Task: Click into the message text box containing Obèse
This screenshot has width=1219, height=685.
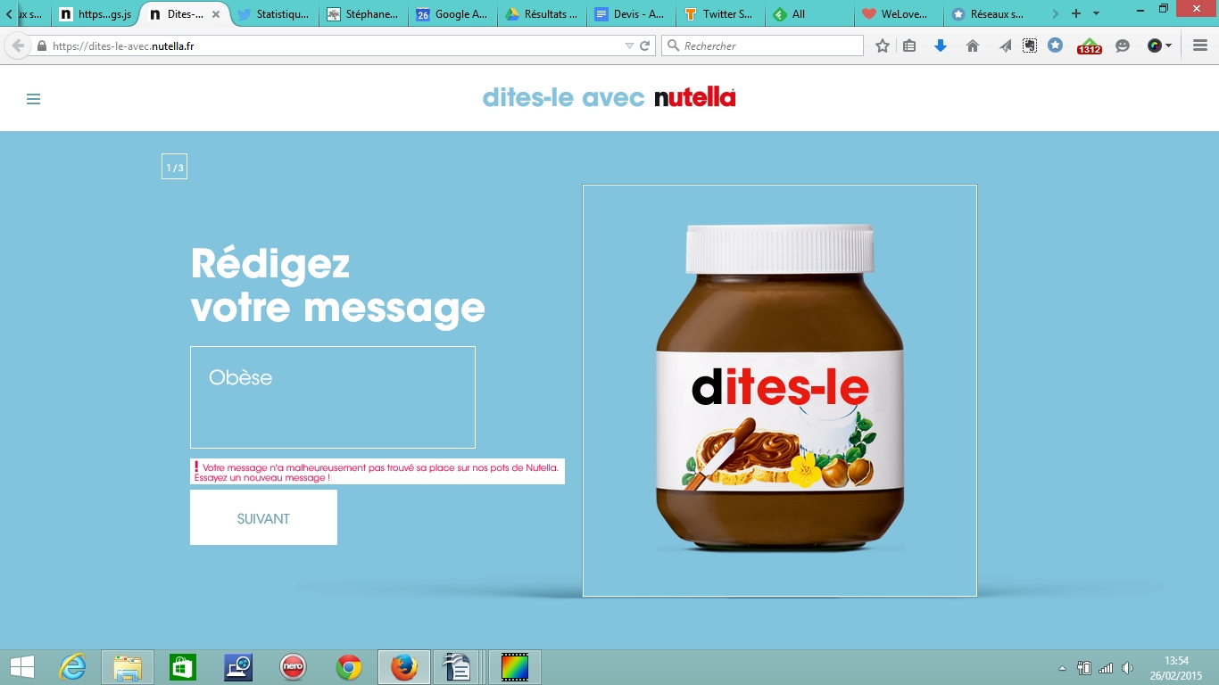Action: click(x=333, y=397)
